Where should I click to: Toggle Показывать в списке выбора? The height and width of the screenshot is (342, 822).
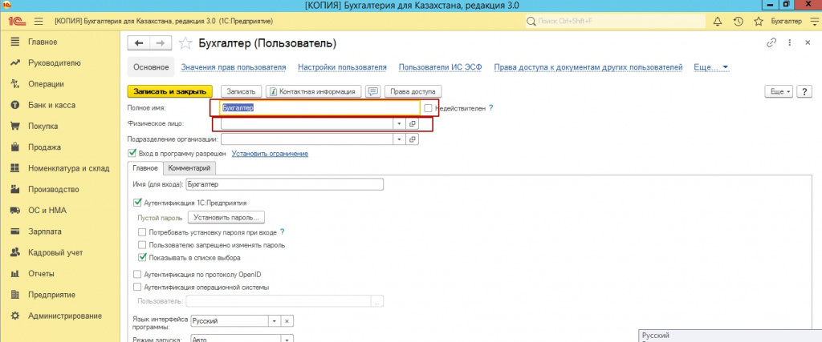[142, 257]
